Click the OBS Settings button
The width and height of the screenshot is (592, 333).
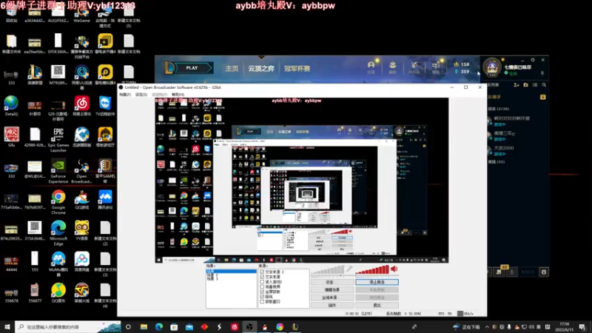coord(332,282)
